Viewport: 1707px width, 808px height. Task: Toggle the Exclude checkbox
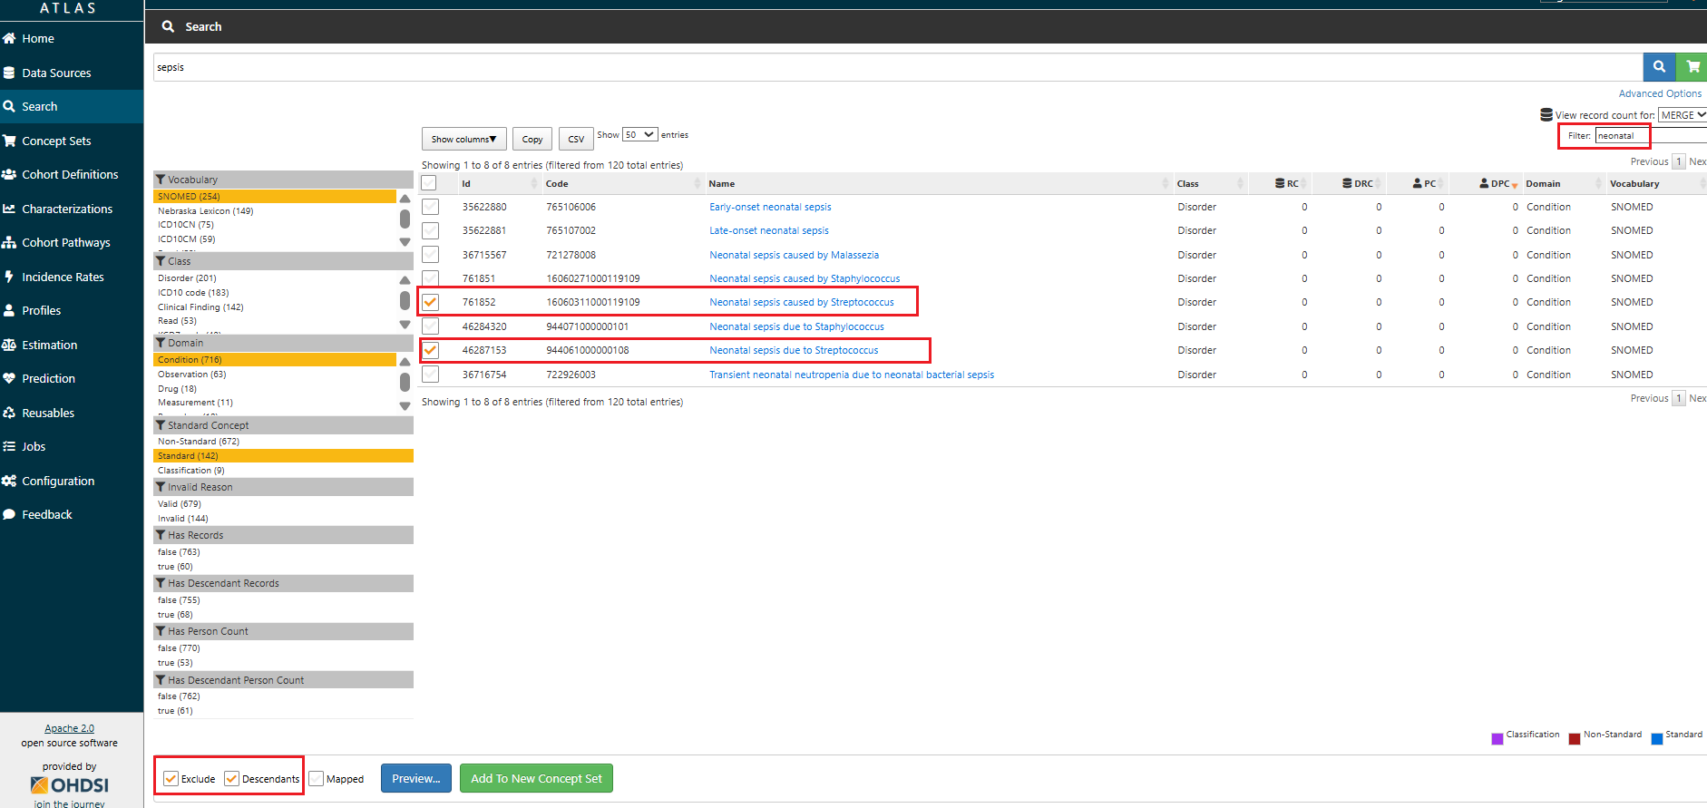pos(171,778)
